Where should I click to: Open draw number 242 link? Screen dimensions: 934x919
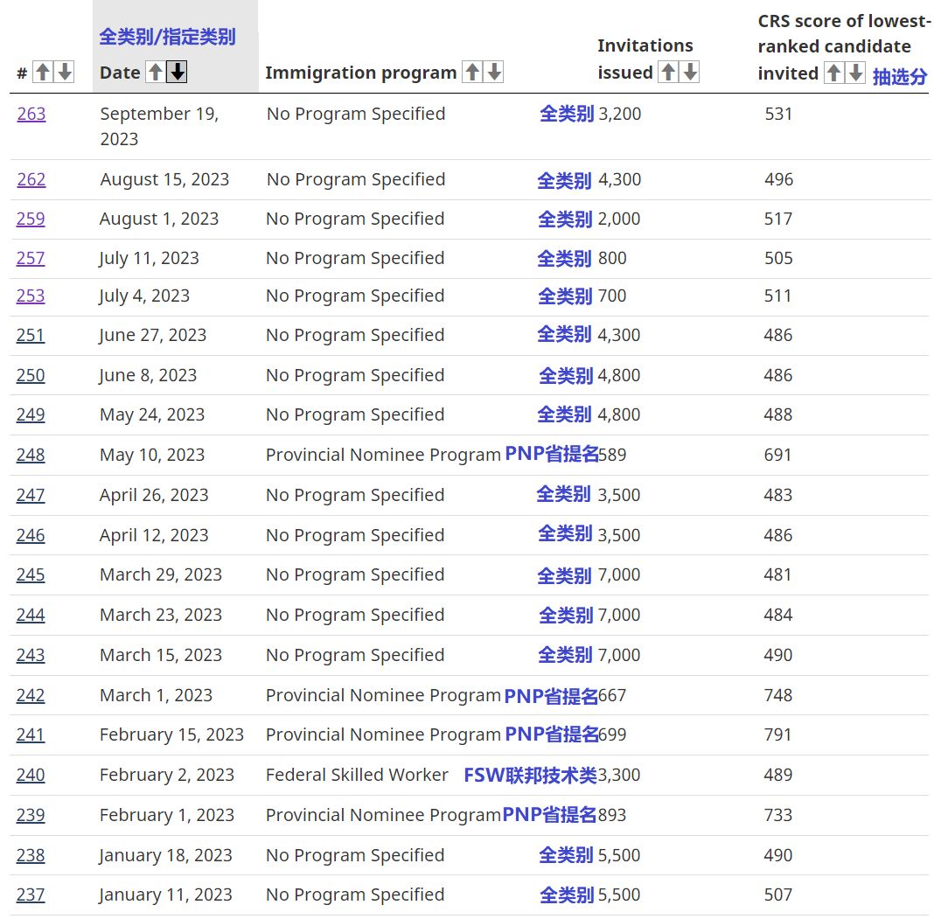31,695
